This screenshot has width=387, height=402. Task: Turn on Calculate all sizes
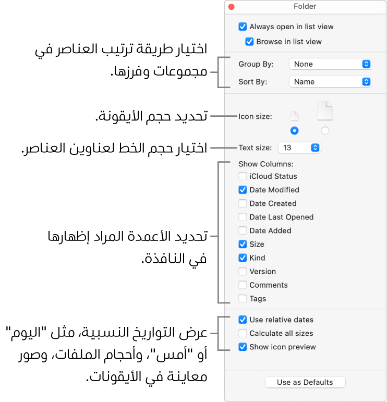[x=243, y=333]
